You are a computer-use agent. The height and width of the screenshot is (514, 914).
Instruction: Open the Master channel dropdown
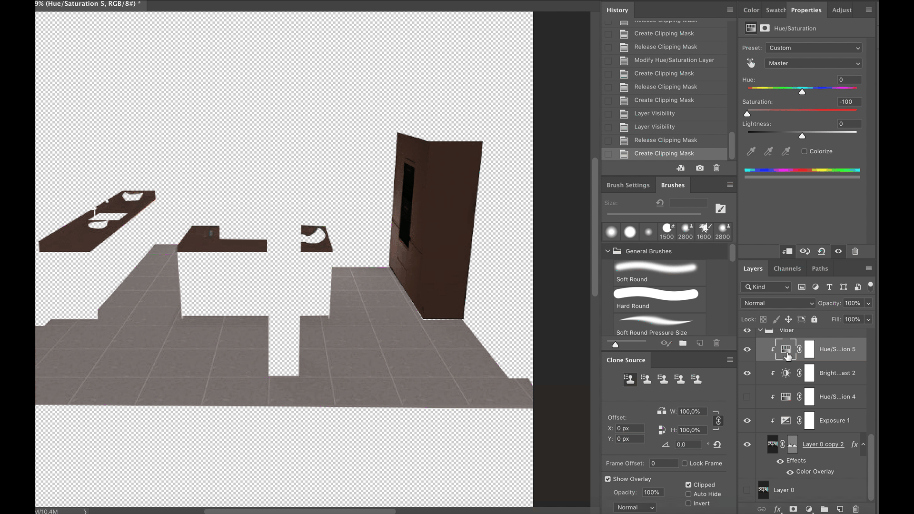point(814,63)
